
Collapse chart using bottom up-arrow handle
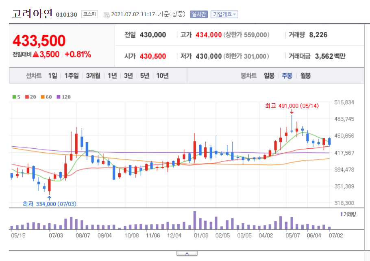pos(187,253)
